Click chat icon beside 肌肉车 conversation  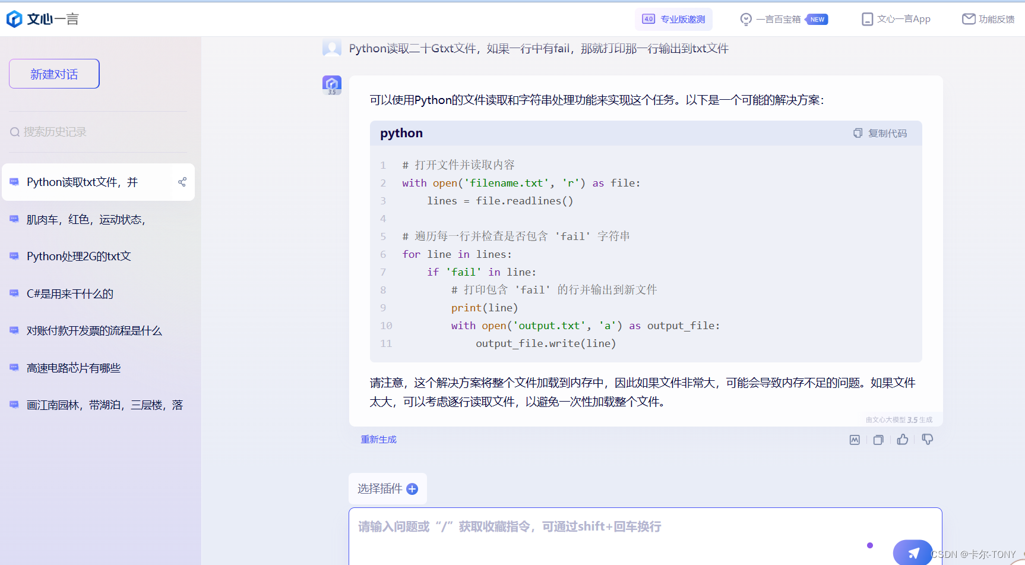(x=14, y=219)
